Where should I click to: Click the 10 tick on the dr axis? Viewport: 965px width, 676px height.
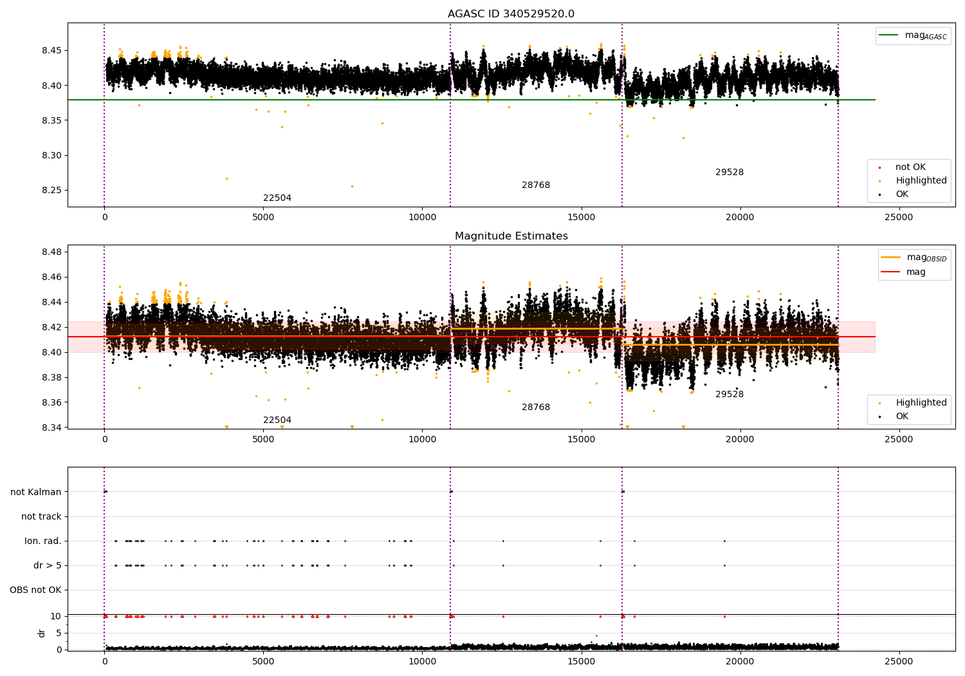[56, 616]
